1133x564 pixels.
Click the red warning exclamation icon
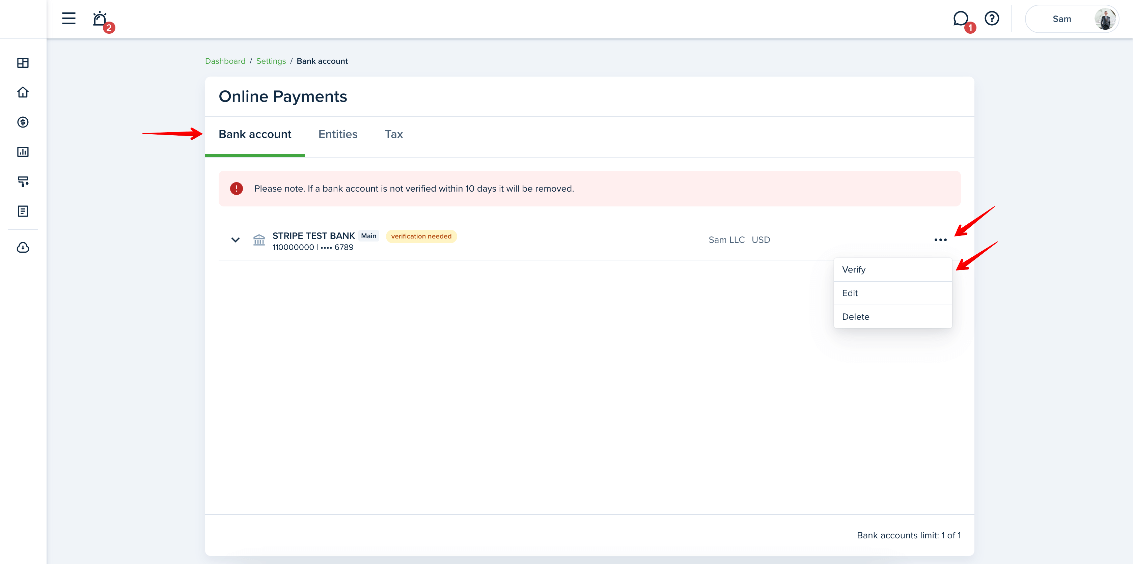(x=236, y=189)
